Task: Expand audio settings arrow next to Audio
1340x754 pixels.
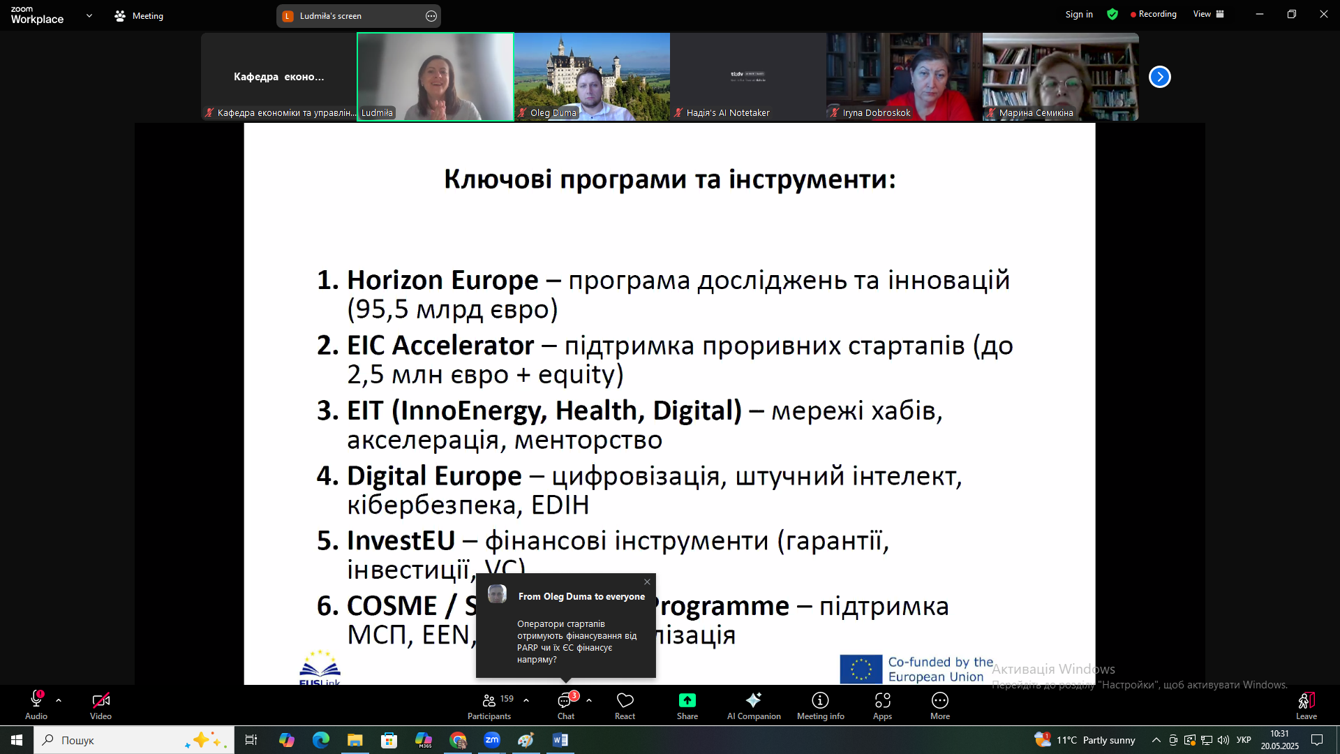Action: click(x=59, y=700)
